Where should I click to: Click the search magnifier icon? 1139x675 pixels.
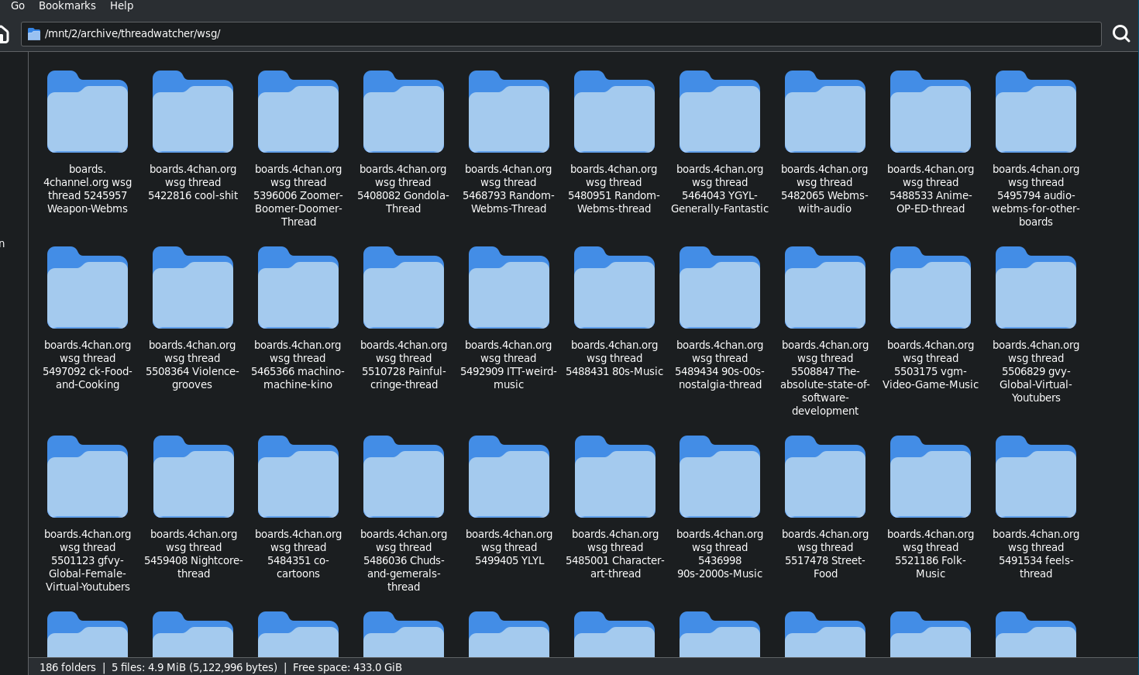(x=1120, y=33)
